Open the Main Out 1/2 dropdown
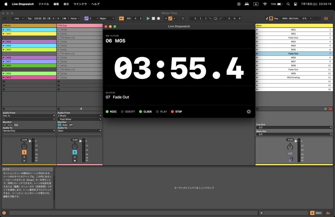Screen dimensions: 335x217 tap(294, 134)
